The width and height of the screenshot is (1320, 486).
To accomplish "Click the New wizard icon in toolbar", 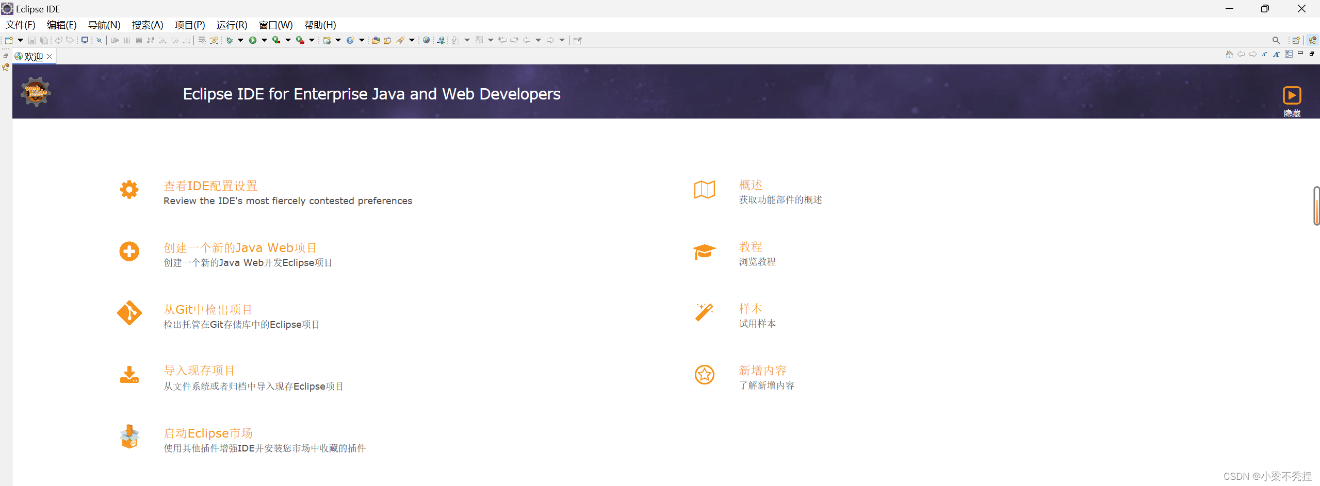I will point(9,40).
